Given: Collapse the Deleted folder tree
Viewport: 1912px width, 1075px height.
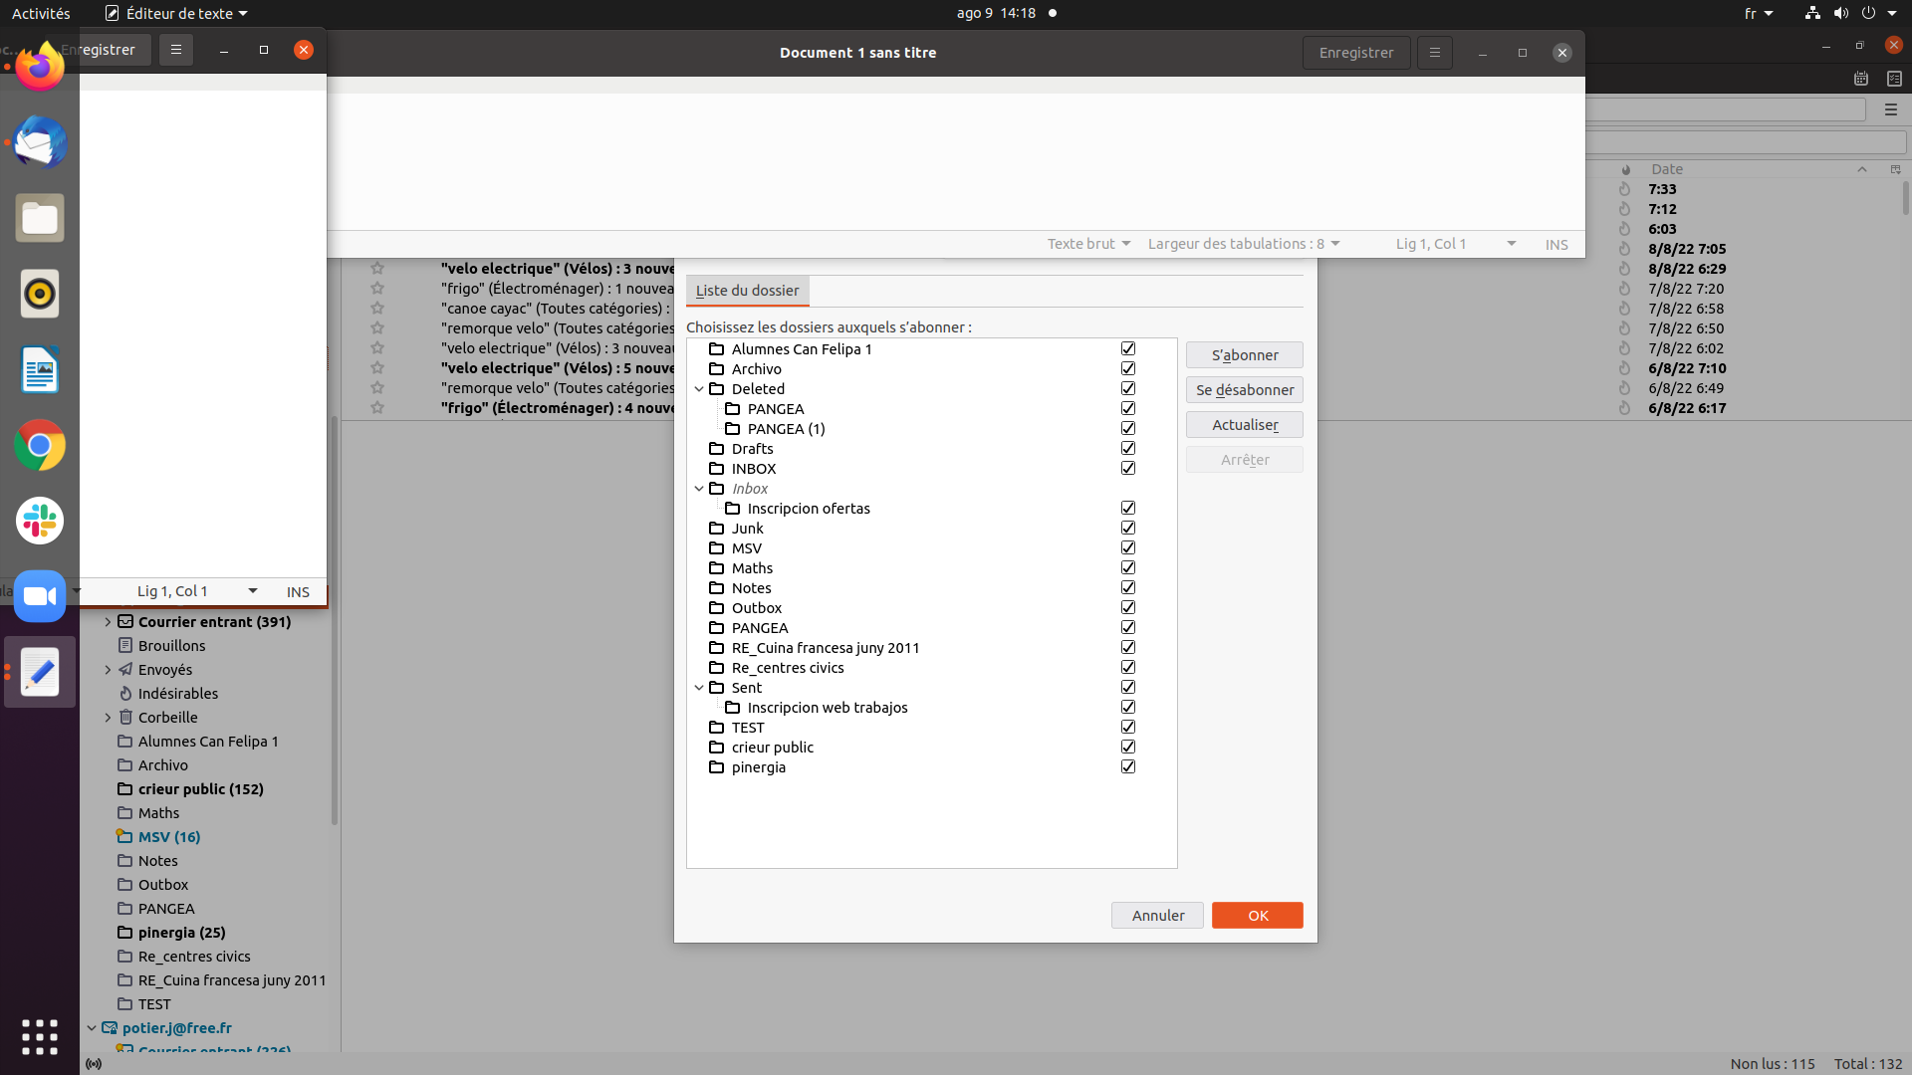Looking at the screenshot, I should [699, 389].
